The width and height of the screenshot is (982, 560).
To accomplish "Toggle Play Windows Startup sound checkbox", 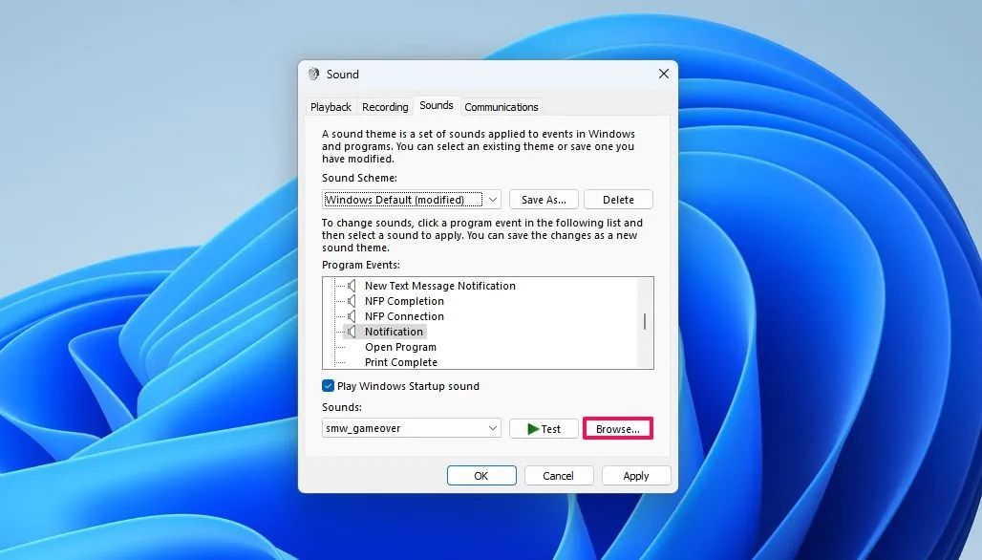I will (x=329, y=386).
